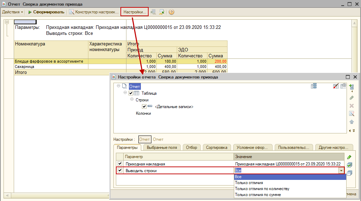Click the Сформировать (generate report) play icon
361x201 pixels.
coord(30,12)
